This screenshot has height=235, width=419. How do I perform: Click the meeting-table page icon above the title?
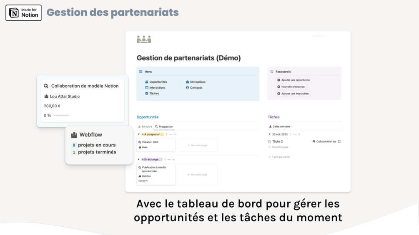coord(144,40)
